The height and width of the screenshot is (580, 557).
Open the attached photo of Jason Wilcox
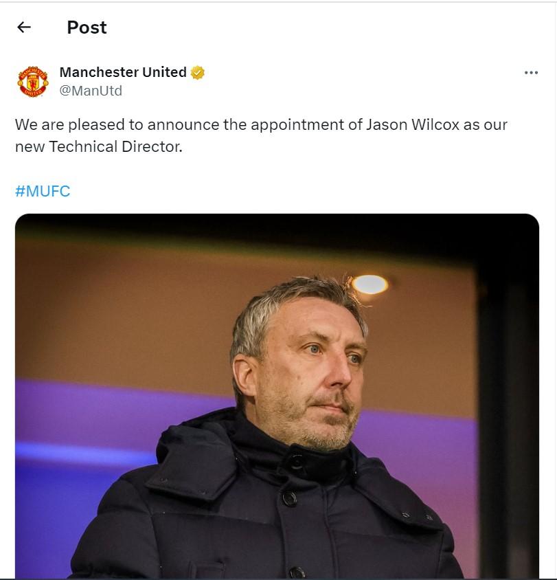click(277, 396)
